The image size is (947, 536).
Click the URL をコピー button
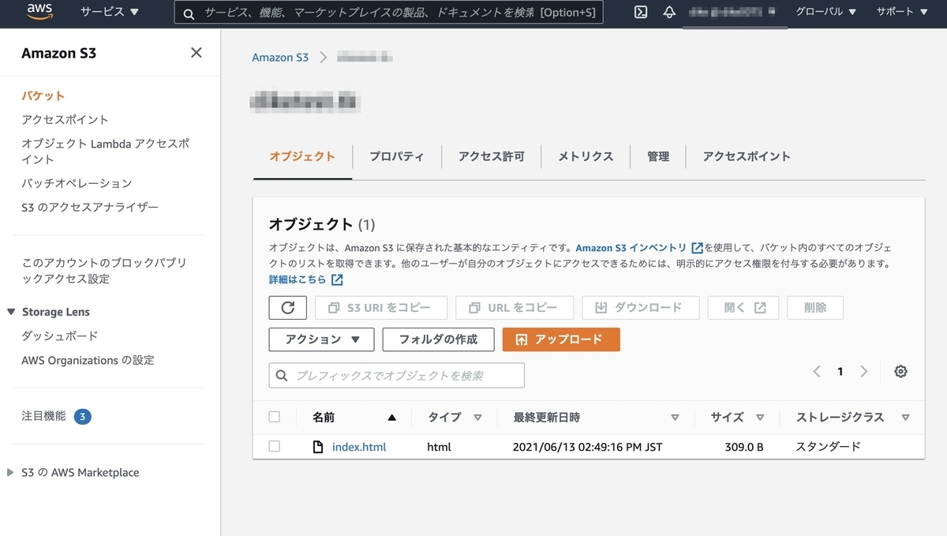pos(515,308)
